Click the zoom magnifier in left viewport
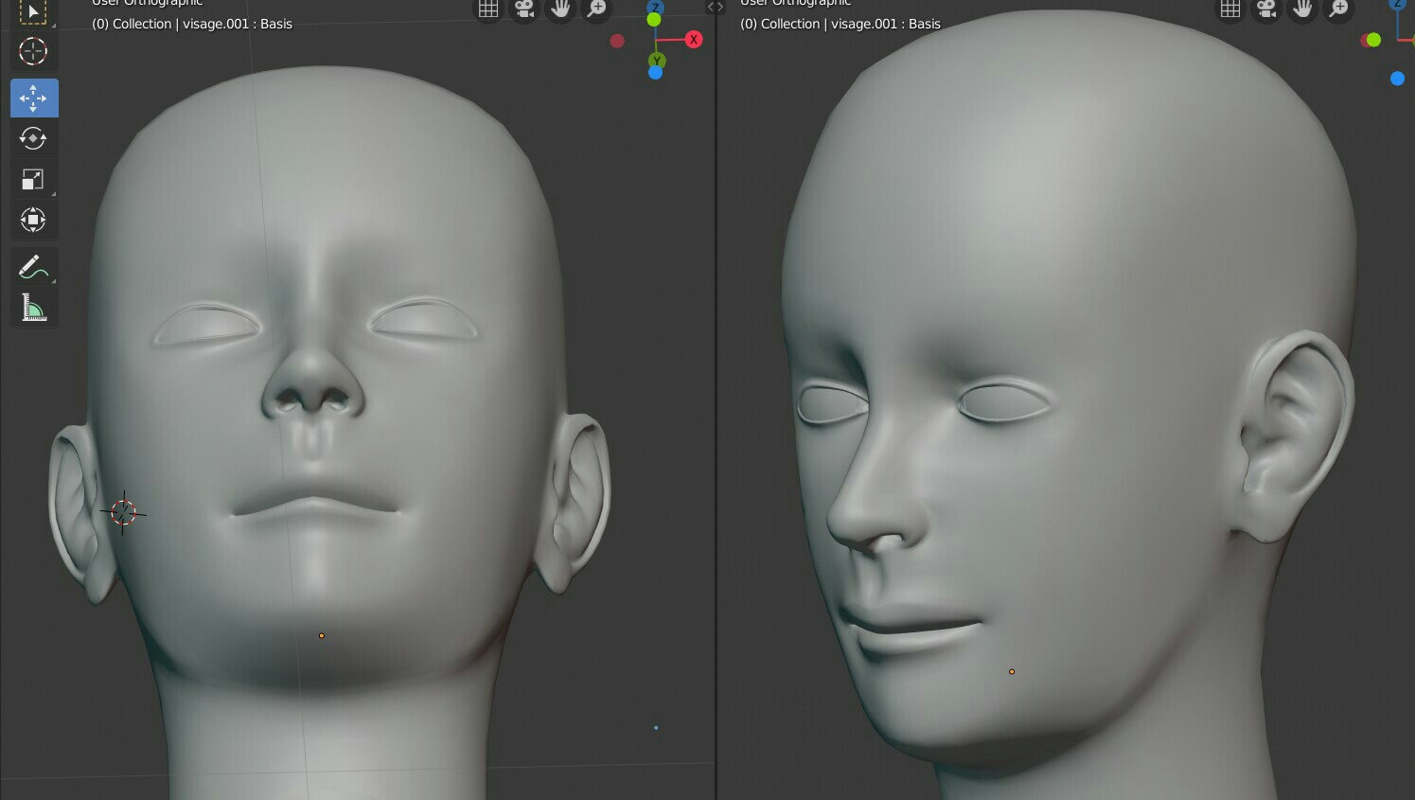 click(x=597, y=9)
